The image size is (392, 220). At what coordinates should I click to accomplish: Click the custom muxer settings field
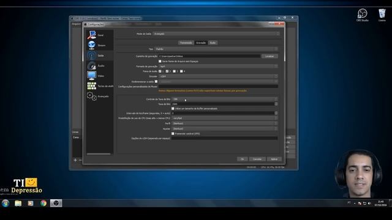[x=218, y=86]
